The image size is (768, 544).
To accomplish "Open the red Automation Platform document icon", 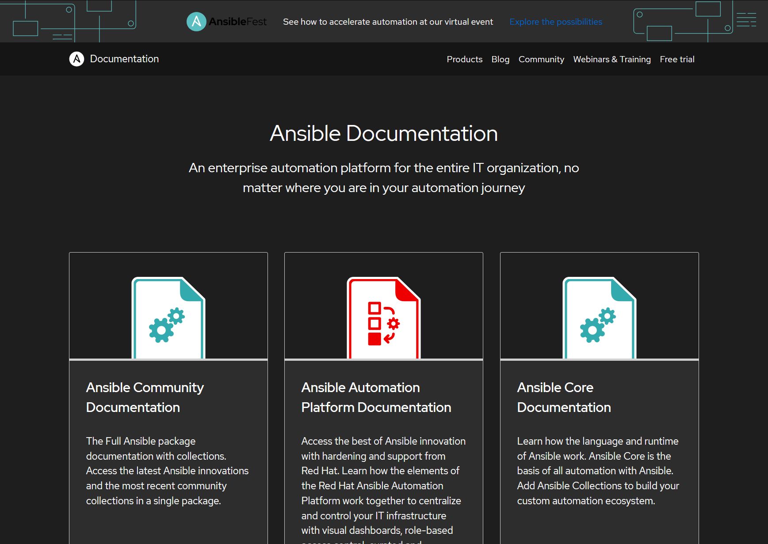I will [384, 317].
